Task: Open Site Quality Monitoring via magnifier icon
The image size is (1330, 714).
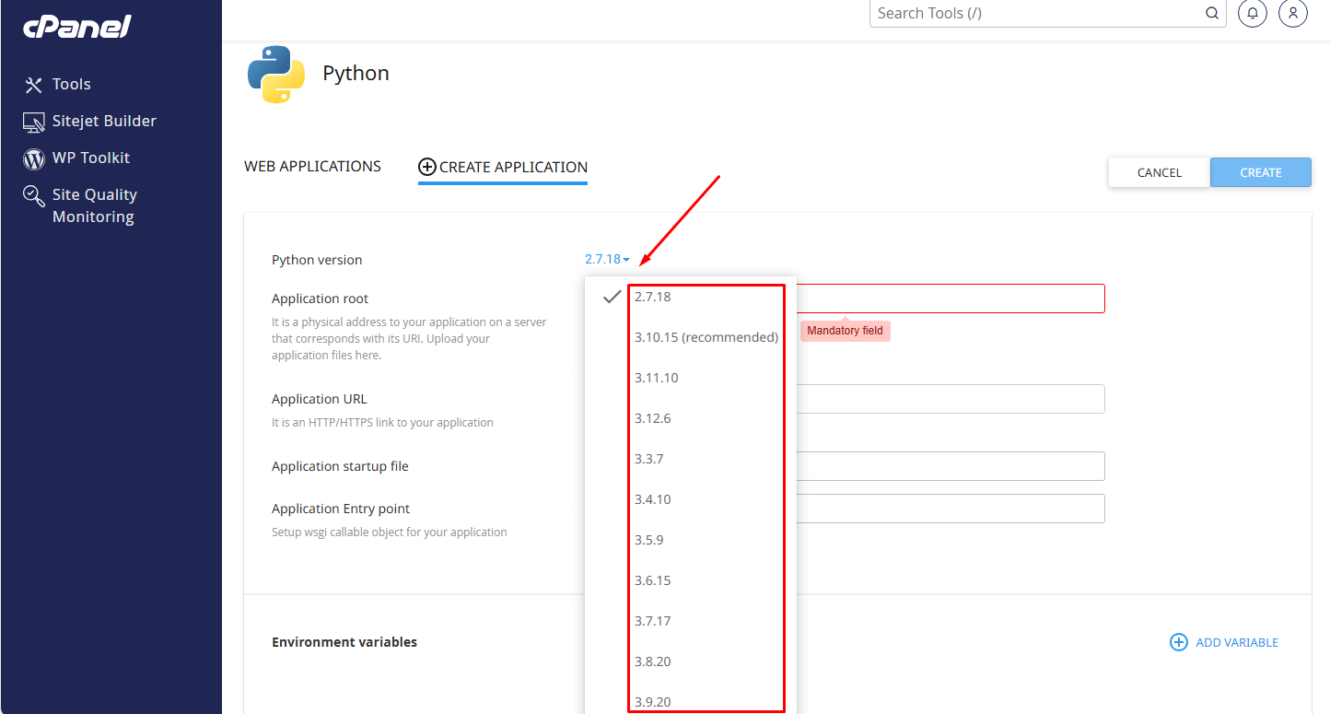Action: (32, 194)
